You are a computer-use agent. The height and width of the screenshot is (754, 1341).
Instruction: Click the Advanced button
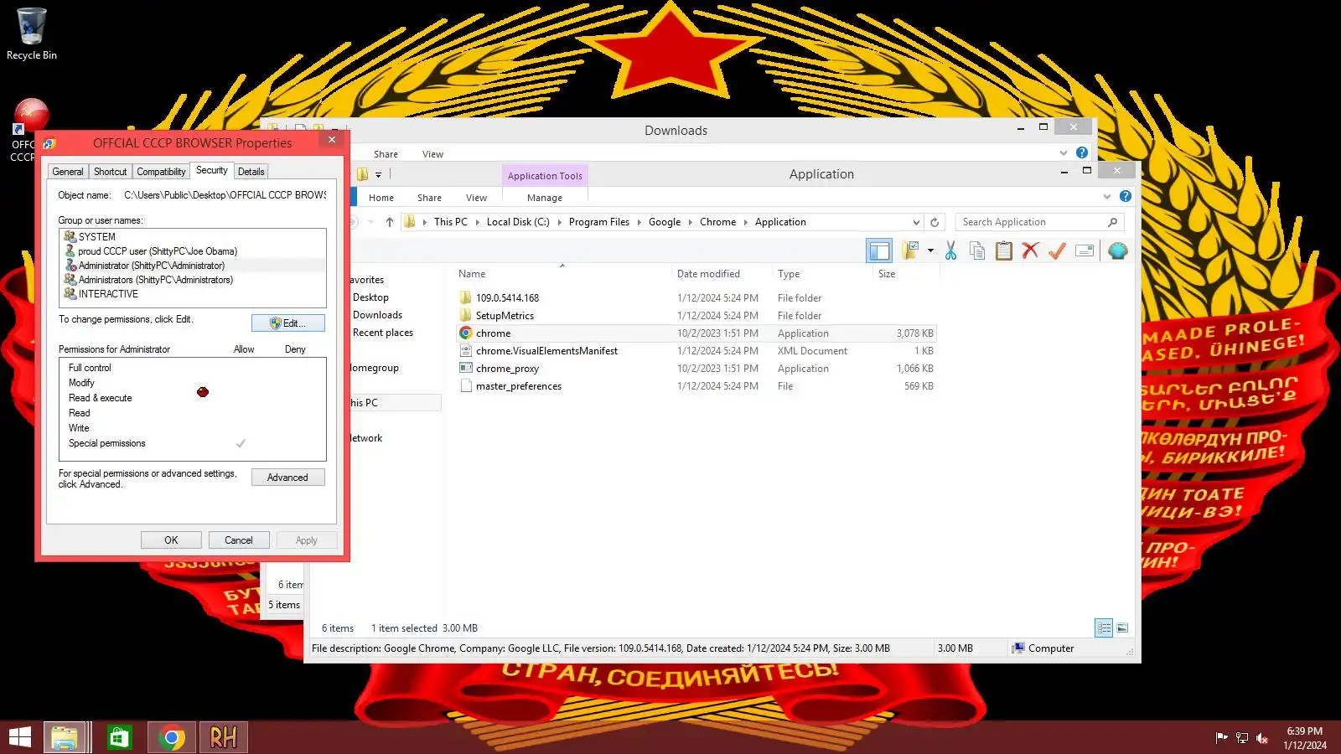pyautogui.click(x=288, y=478)
